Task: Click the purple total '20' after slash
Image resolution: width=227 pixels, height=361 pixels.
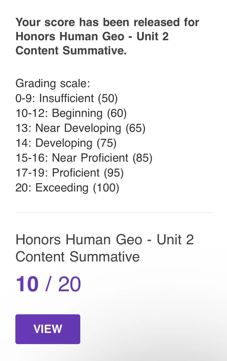Action: pyautogui.click(x=69, y=284)
